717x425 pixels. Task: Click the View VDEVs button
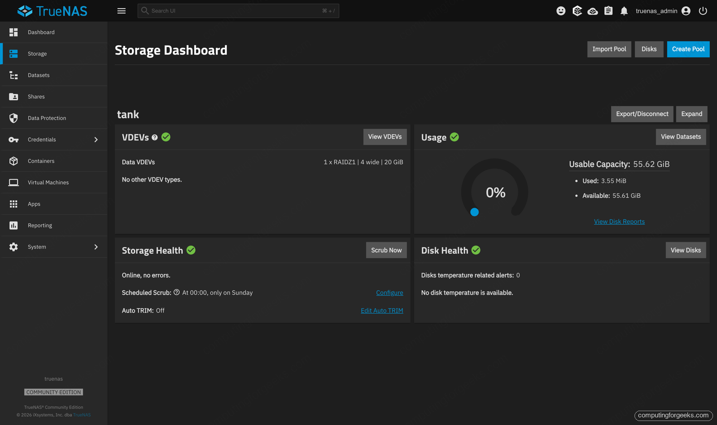385,137
